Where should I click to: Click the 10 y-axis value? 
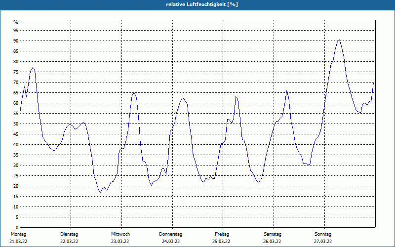[x=16, y=206]
